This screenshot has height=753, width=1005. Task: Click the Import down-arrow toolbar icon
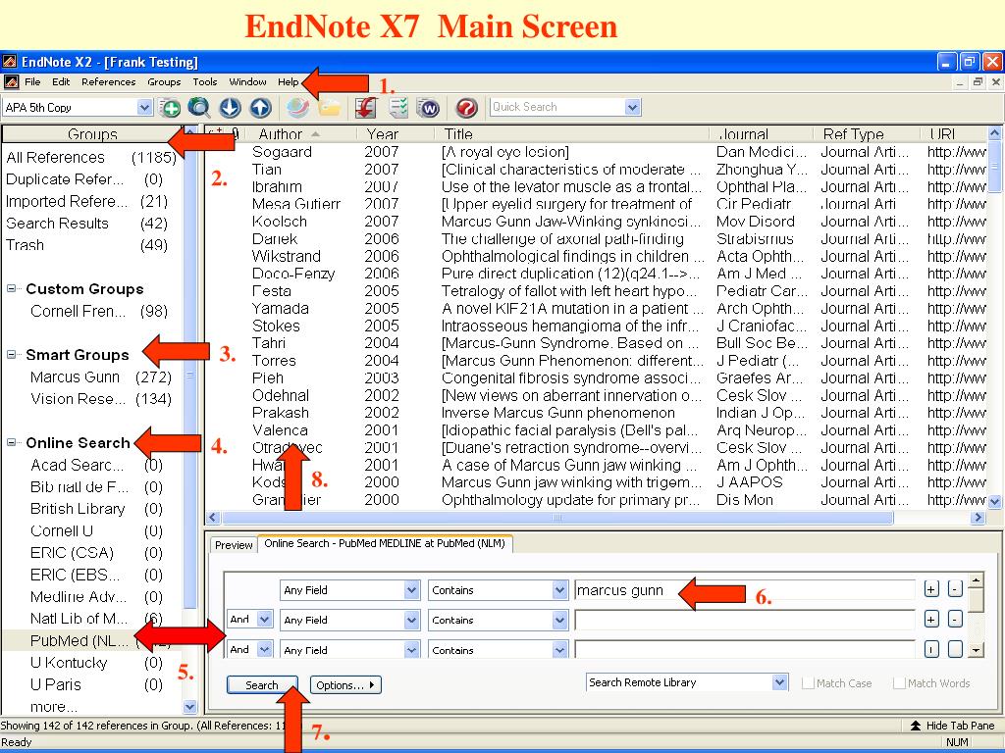point(230,108)
